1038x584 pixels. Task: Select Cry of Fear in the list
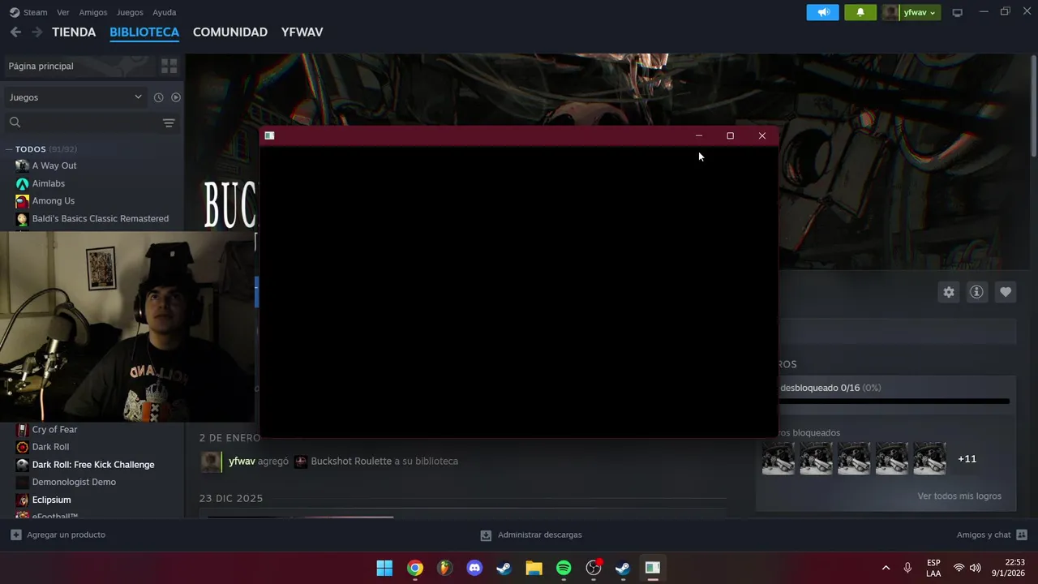pos(55,429)
